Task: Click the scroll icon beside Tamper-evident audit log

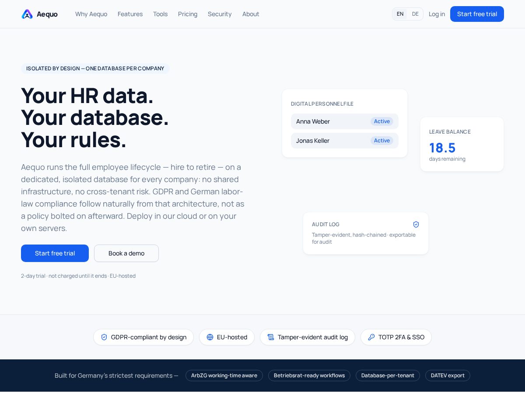Action: point(271,337)
